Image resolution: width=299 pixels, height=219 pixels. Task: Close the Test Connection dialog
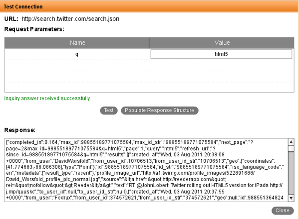click(283, 211)
